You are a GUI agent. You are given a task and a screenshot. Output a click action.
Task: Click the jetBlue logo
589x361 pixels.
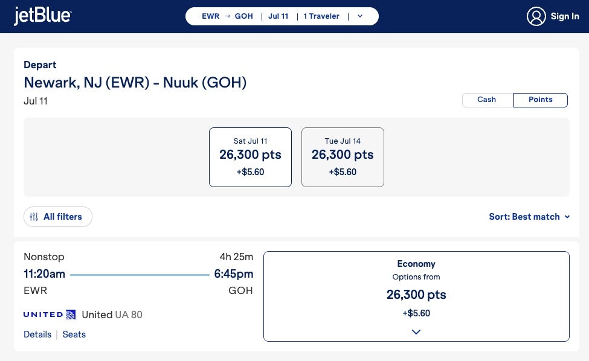[42, 16]
